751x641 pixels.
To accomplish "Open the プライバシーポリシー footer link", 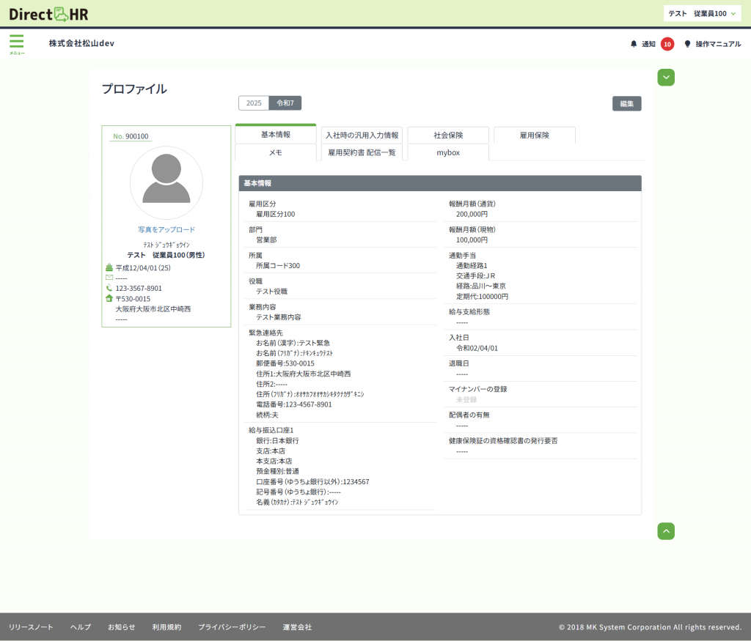I will tap(232, 627).
